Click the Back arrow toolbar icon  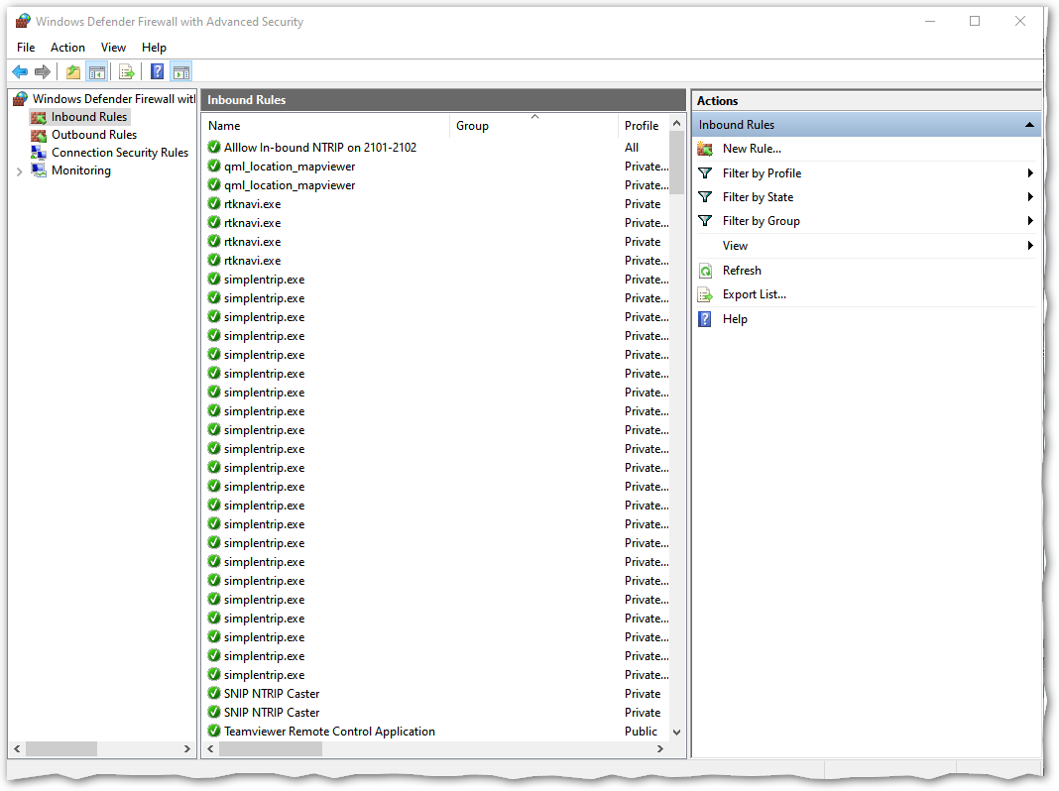coord(20,71)
